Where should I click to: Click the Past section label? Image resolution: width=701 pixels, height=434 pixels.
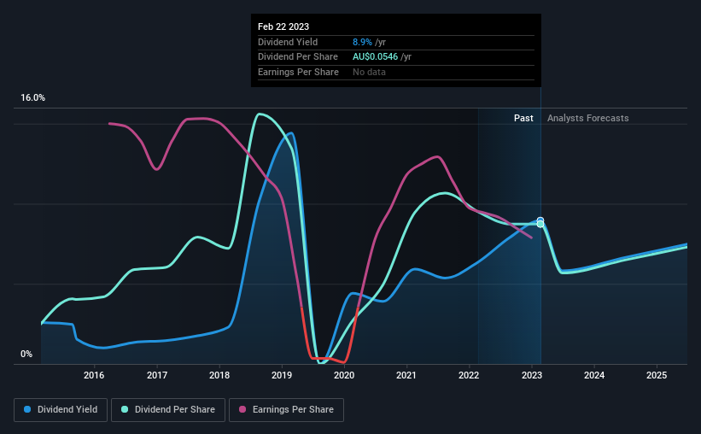click(x=523, y=118)
